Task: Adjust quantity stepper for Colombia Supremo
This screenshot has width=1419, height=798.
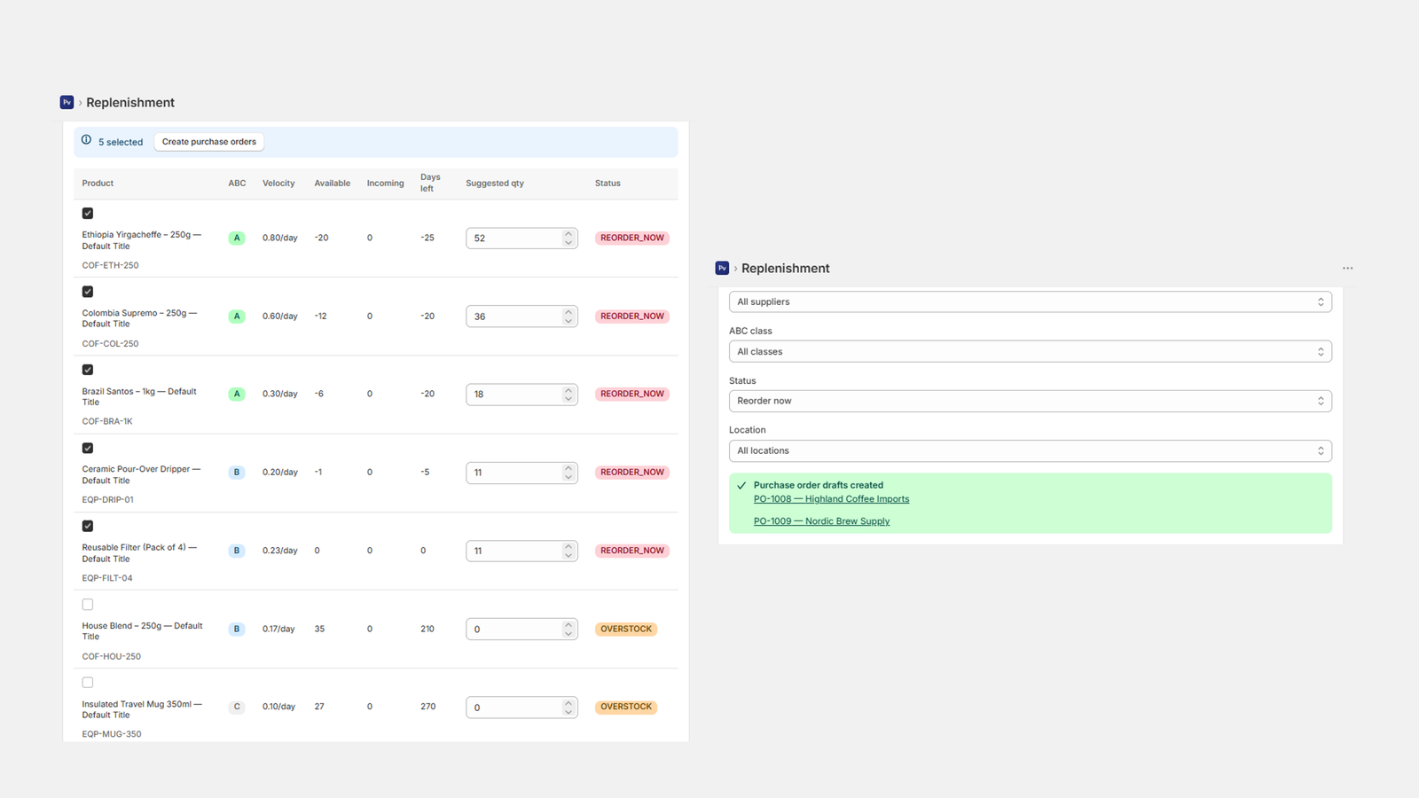Action: (568, 316)
